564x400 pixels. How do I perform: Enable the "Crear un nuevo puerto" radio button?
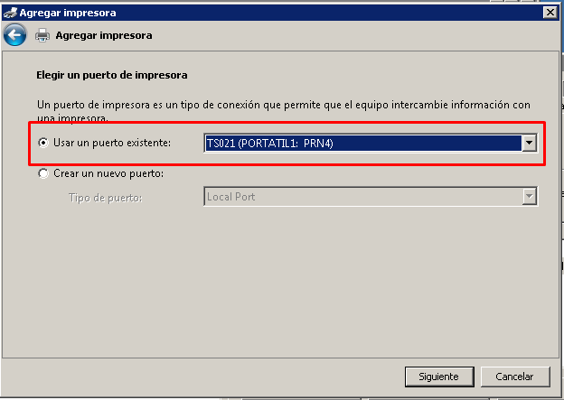pyautogui.click(x=42, y=173)
